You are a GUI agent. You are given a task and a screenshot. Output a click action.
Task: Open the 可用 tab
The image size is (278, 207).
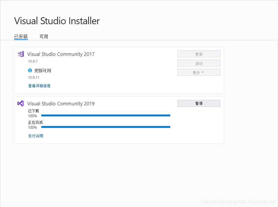[x=44, y=37]
